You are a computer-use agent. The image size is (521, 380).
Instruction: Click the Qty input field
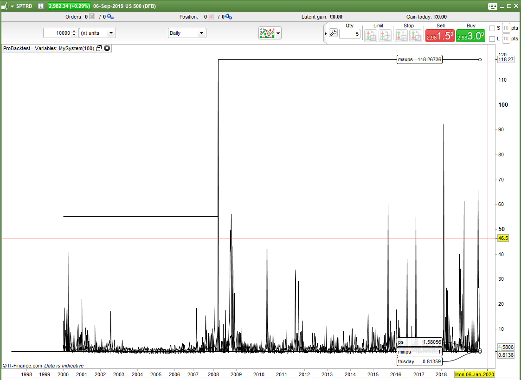coord(349,34)
